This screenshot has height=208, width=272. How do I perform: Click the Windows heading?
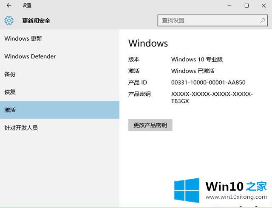[x=148, y=43]
